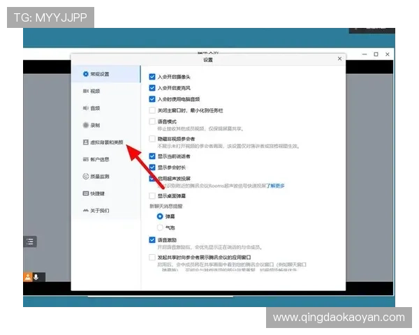The image size is (419, 335).
Task: Toggle 启用超声波投屏 checkbox
Action: (152, 178)
